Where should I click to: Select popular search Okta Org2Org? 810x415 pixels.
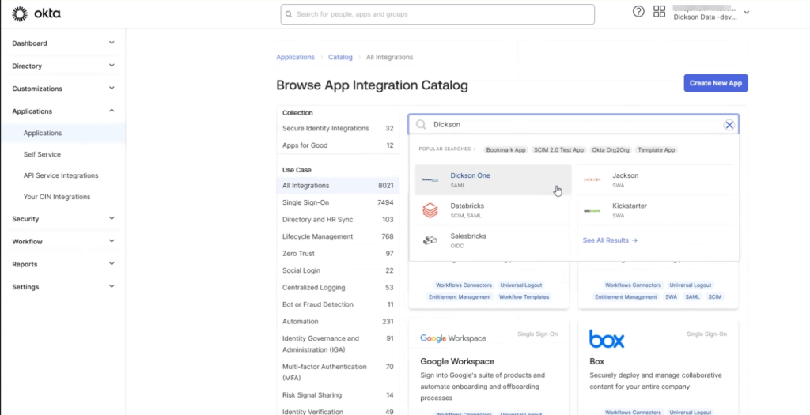pyautogui.click(x=611, y=149)
